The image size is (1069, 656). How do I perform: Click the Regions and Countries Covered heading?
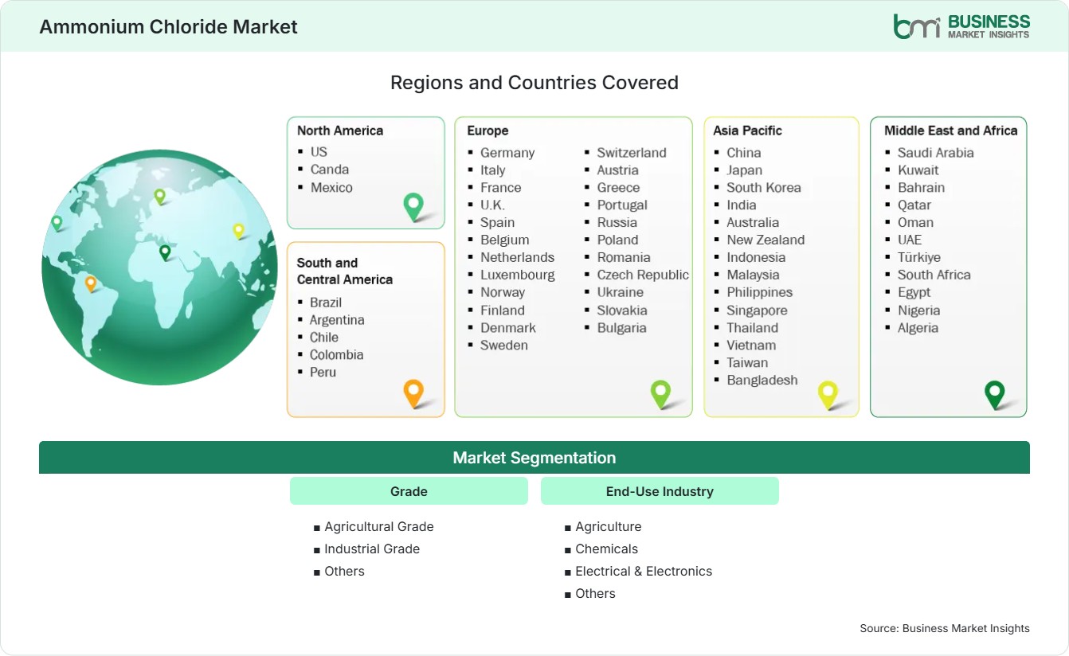pos(534,83)
